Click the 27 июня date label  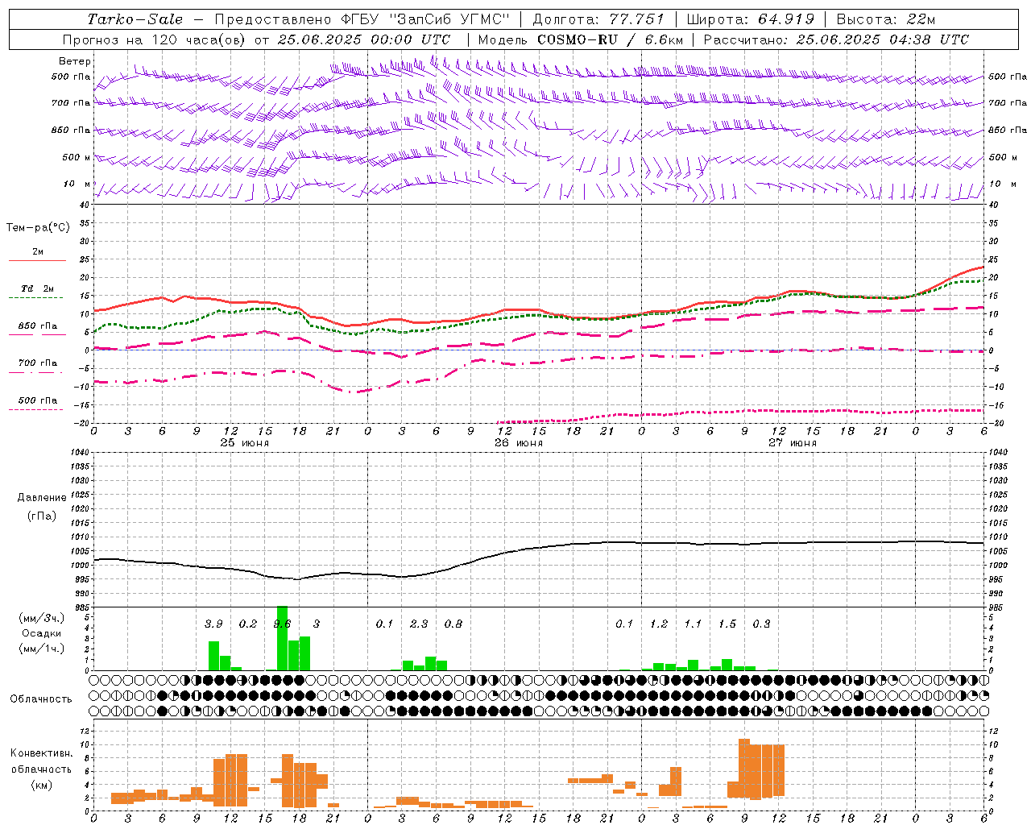793,442
